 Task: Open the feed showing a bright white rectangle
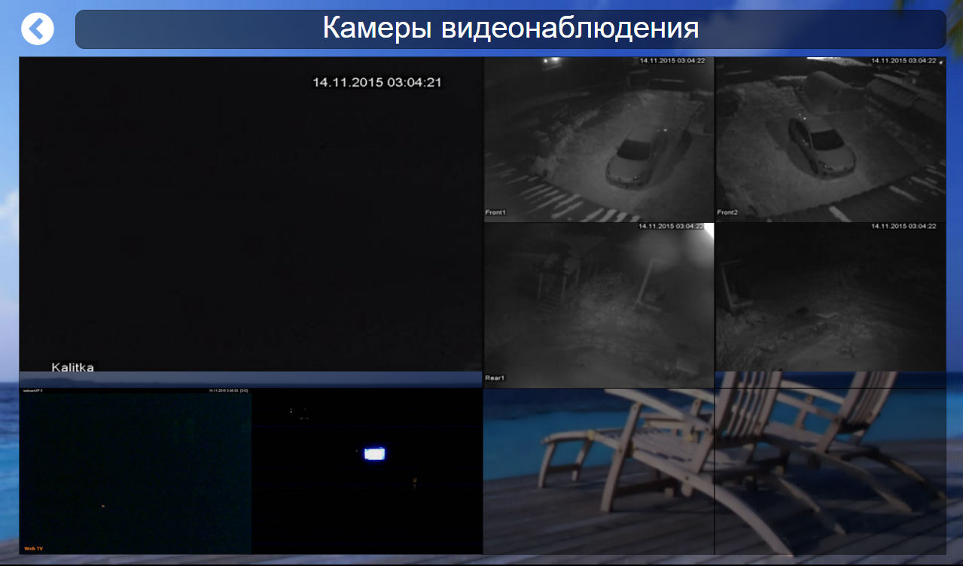367,471
